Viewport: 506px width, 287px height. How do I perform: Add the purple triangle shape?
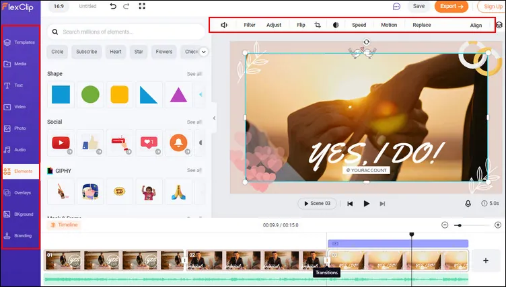tap(178, 95)
